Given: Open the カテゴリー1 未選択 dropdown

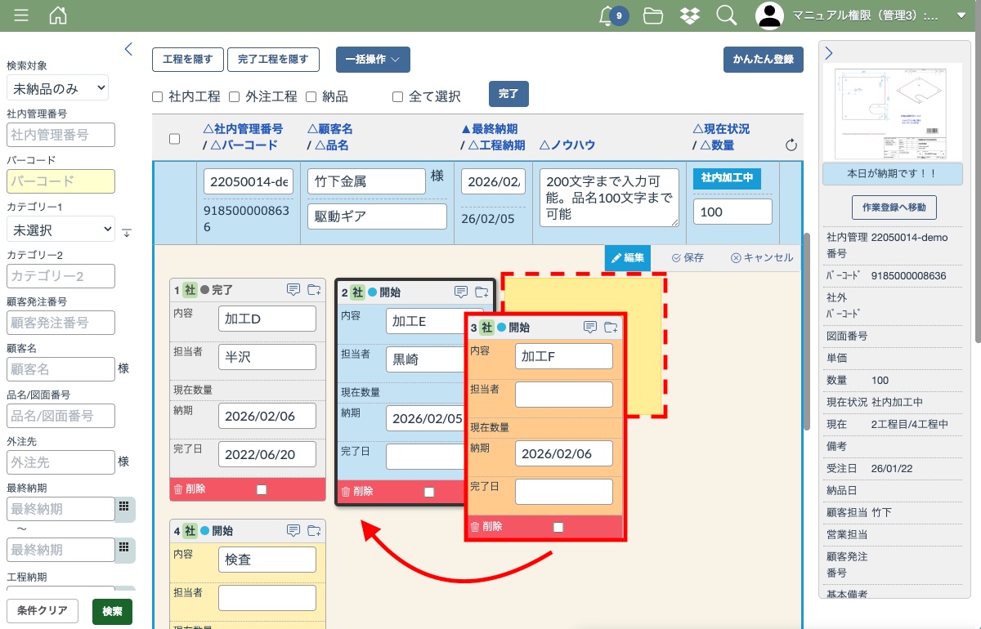Looking at the screenshot, I should [x=60, y=230].
